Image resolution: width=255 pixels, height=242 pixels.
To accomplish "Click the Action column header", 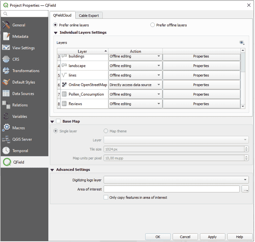I will click(135, 51).
